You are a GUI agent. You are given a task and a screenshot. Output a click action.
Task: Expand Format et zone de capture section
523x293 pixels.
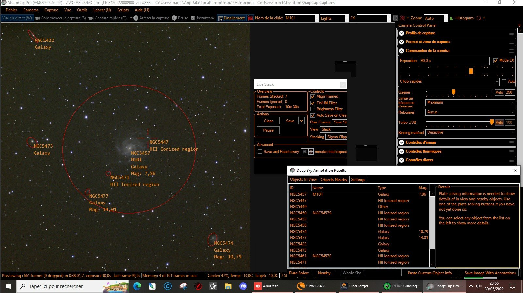402,42
